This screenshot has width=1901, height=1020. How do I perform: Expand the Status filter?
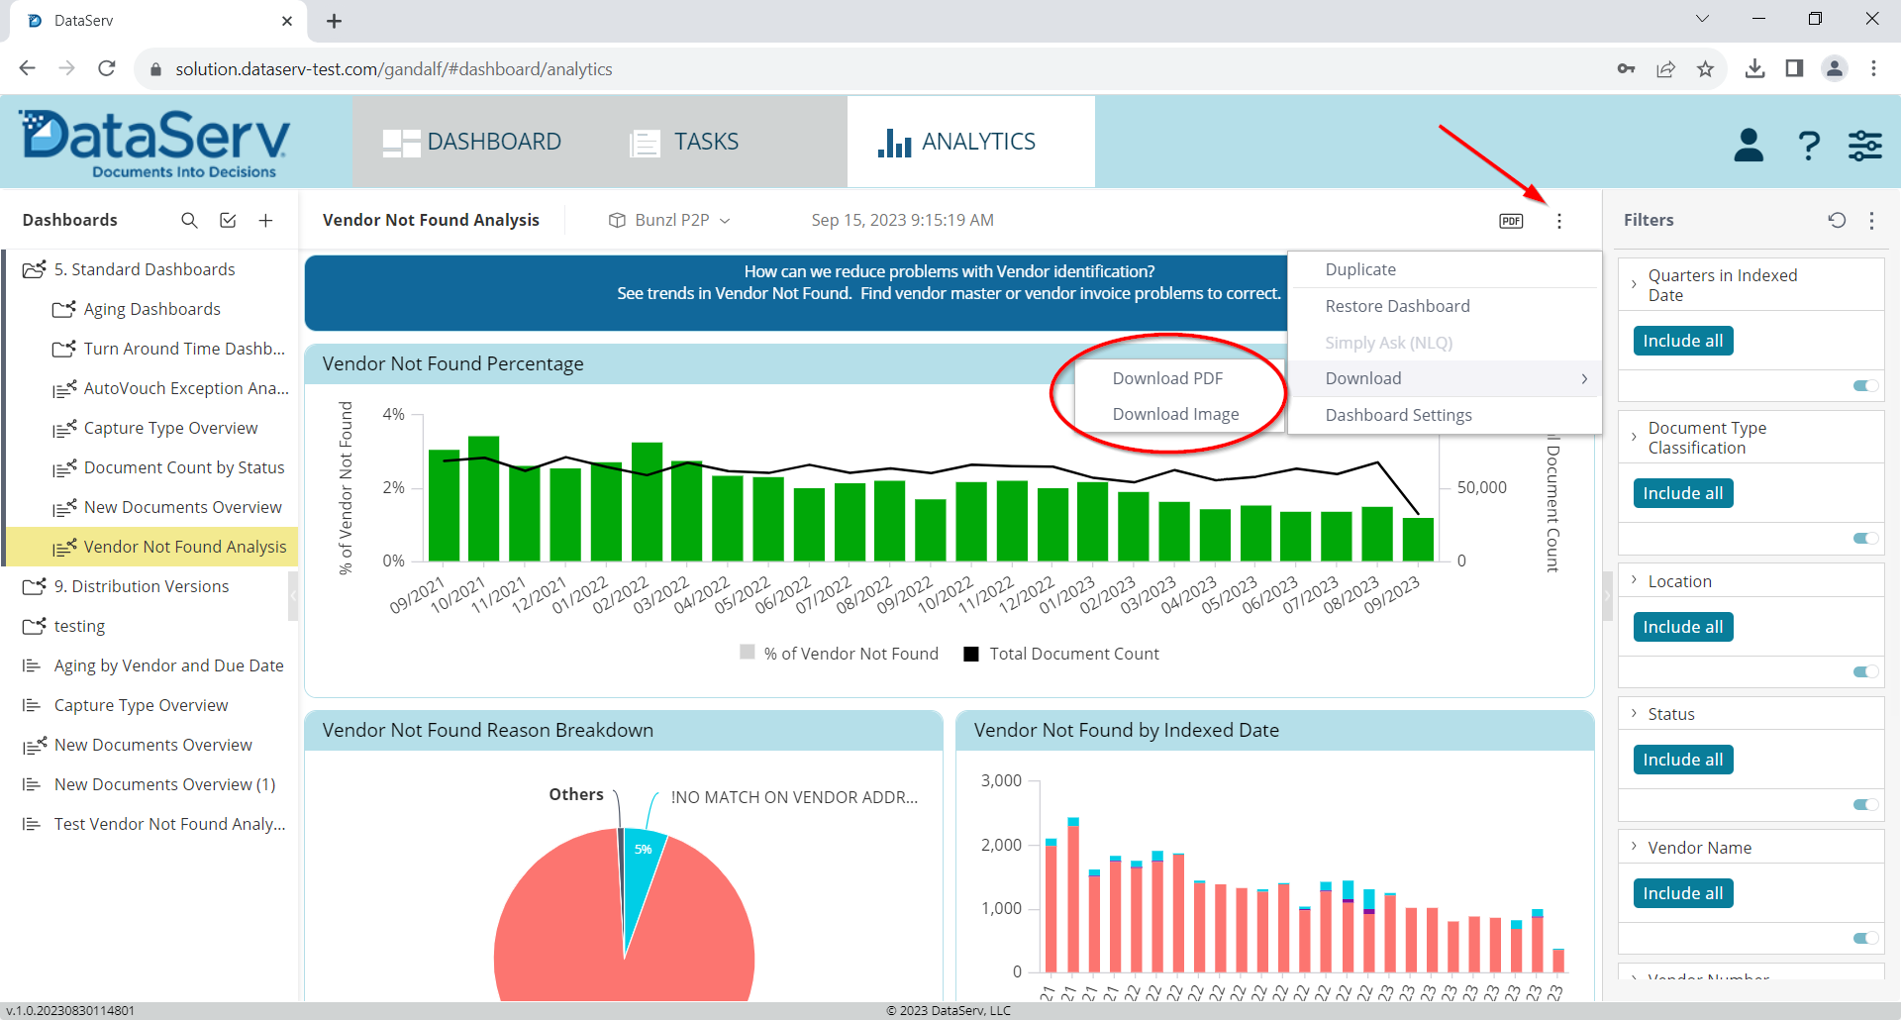tap(1634, 713)
